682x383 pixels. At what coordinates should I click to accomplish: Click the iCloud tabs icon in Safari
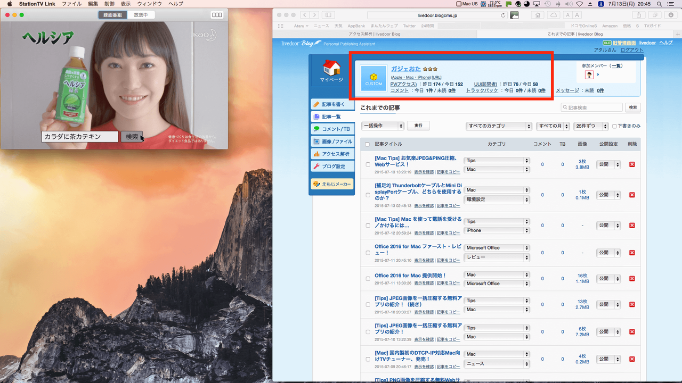pos(553,15)
